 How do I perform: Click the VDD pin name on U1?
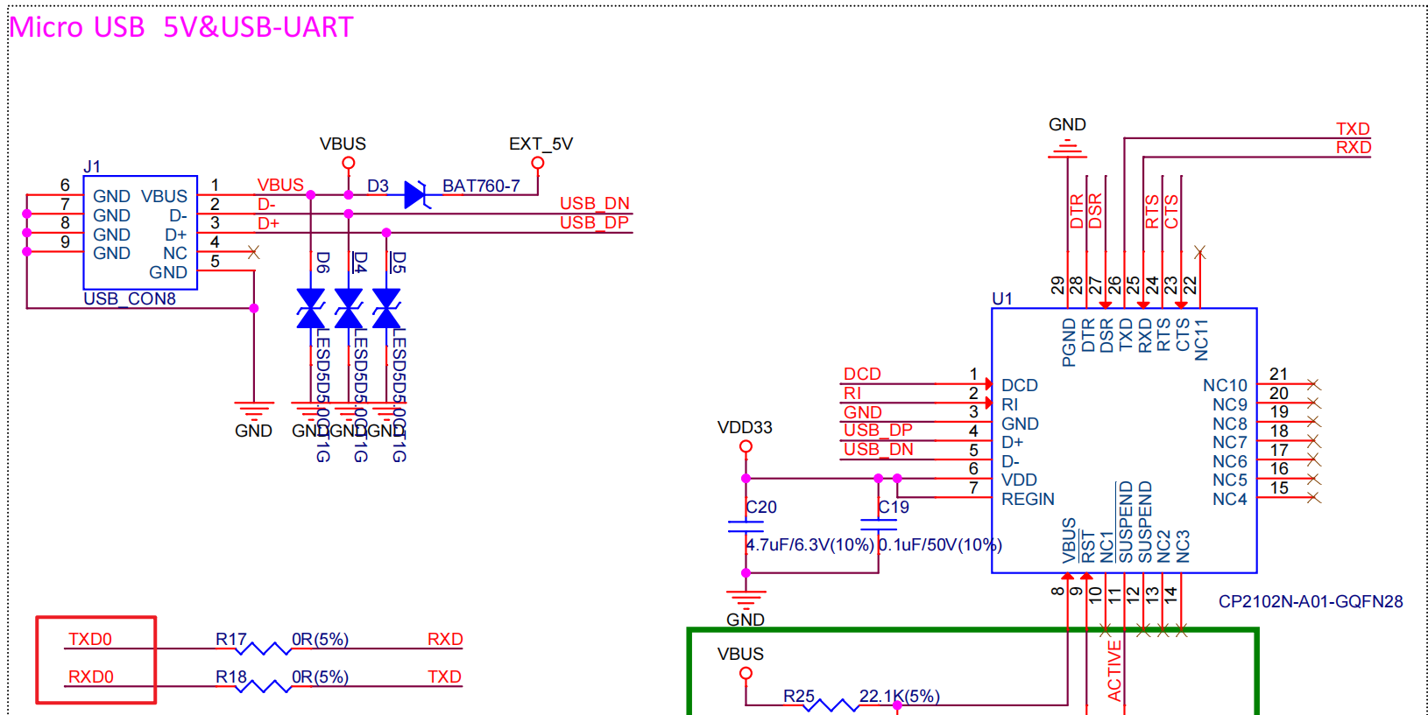(1020, 480)
